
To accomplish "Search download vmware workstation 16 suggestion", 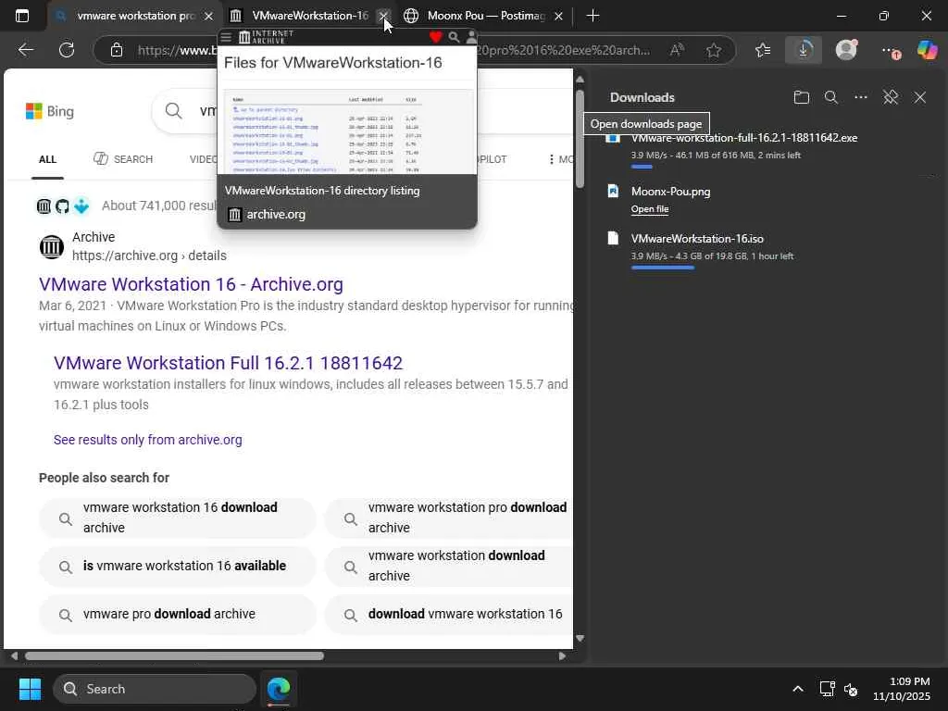I will tap(449, 615).
